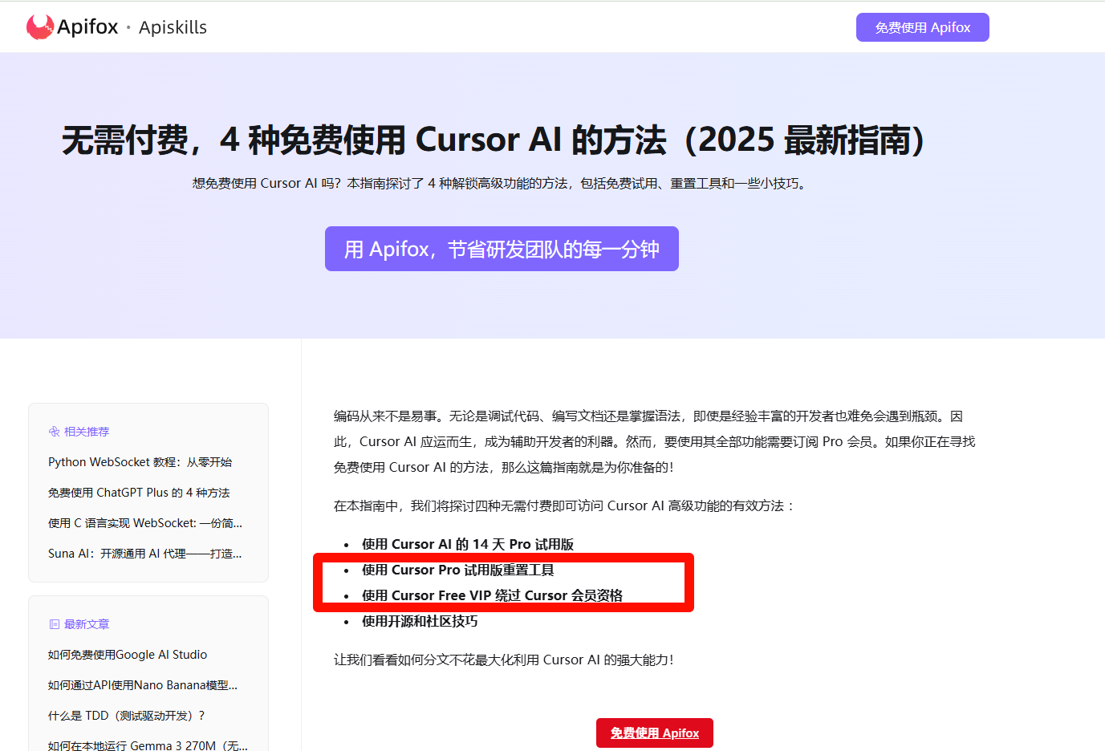Click the 相关推荐 section icon
The height and width of the screenshot is (751, 1105).
(55, 432)
